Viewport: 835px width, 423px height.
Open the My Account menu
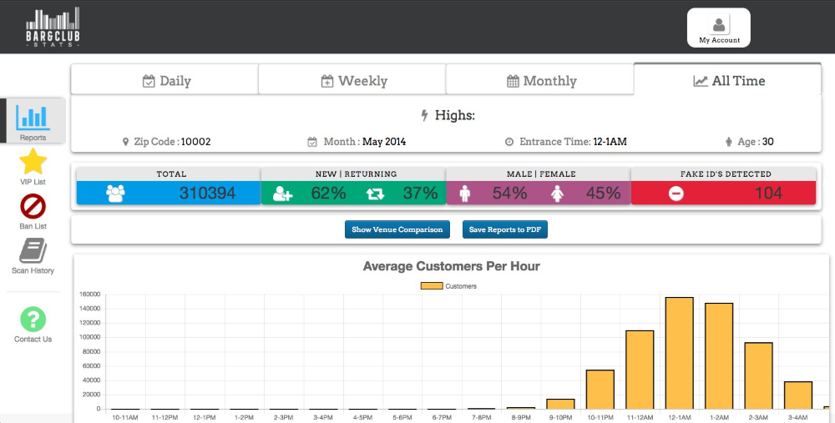click(719, 28)
